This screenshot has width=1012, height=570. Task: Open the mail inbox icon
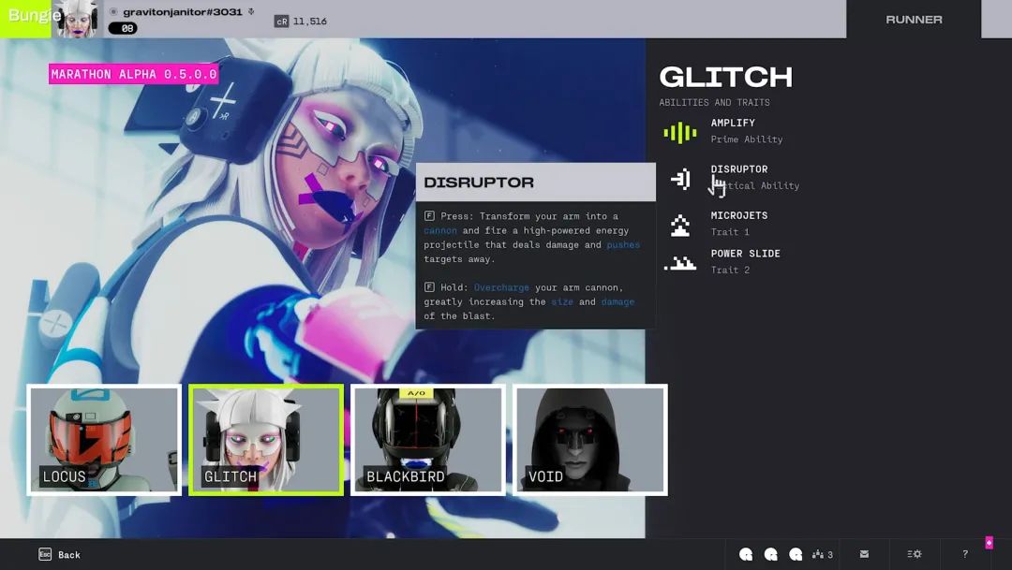(x=864, y=554)
